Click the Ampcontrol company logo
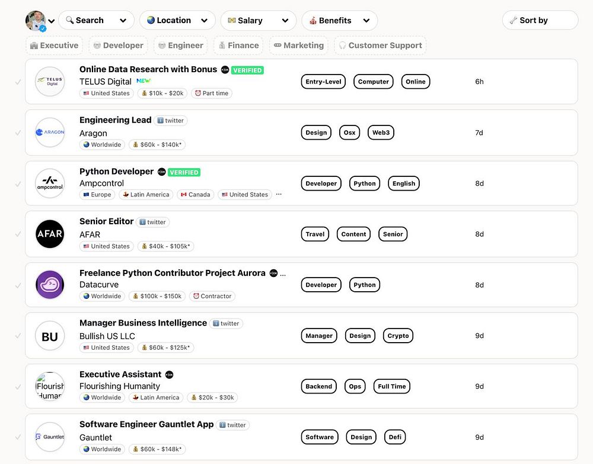The width and height of the screenshot is (593, 464). point(50,183)
